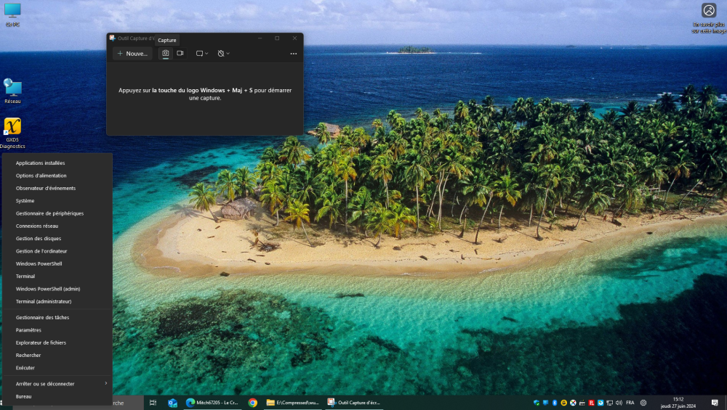Choose Paramètres in the context menu
Image resolution: width=727 pixels, height=410 pixels.
pos(28,330)
